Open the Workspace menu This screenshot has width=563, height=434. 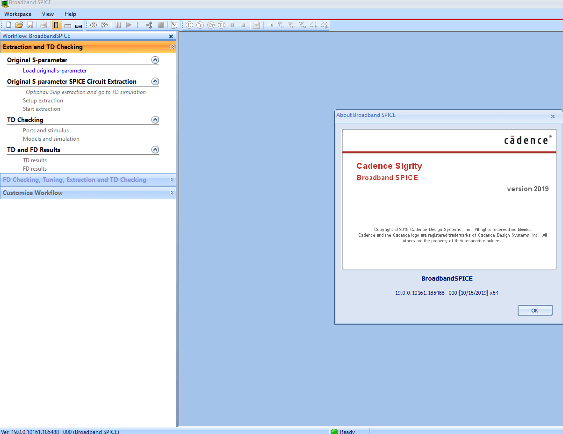tap(18, 14)
